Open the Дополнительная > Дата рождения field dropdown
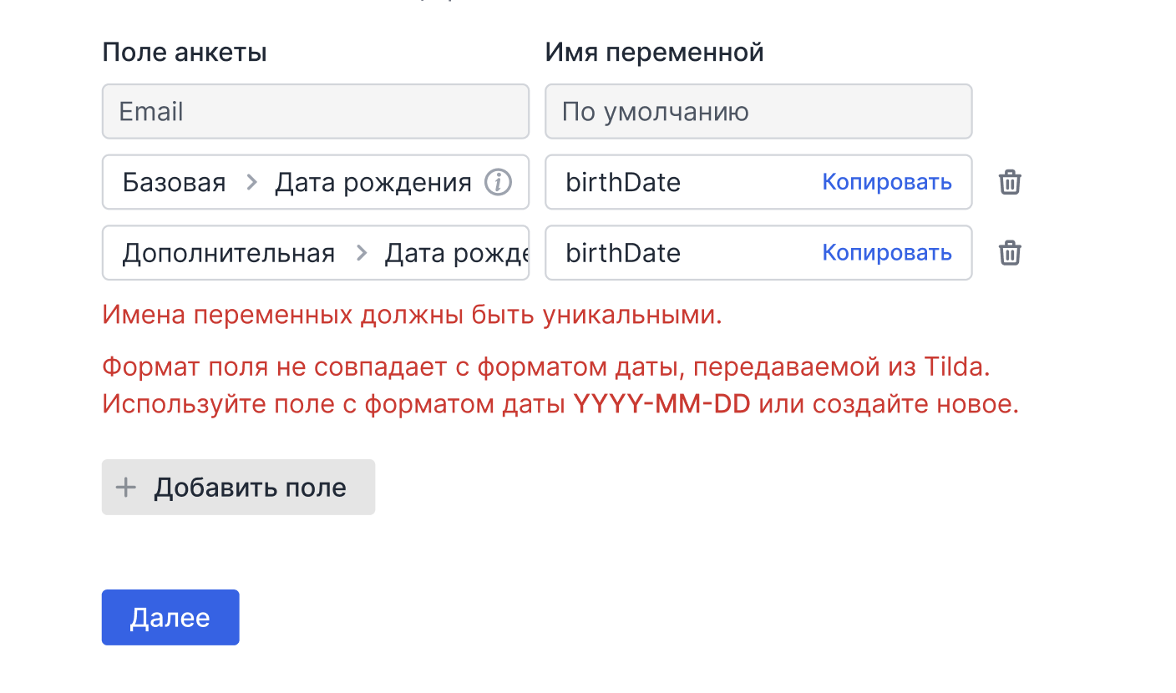1176x693 pixels. (316, 253)
